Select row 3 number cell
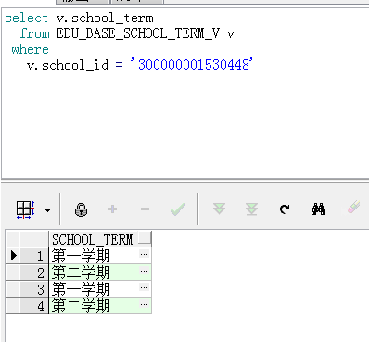 pyautogui.click(x=34, y=289)
